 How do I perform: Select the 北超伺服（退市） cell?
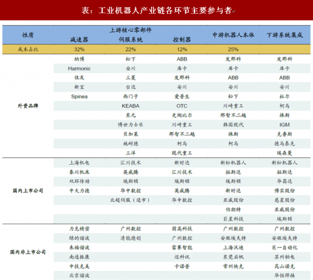(x=130, y=200)
